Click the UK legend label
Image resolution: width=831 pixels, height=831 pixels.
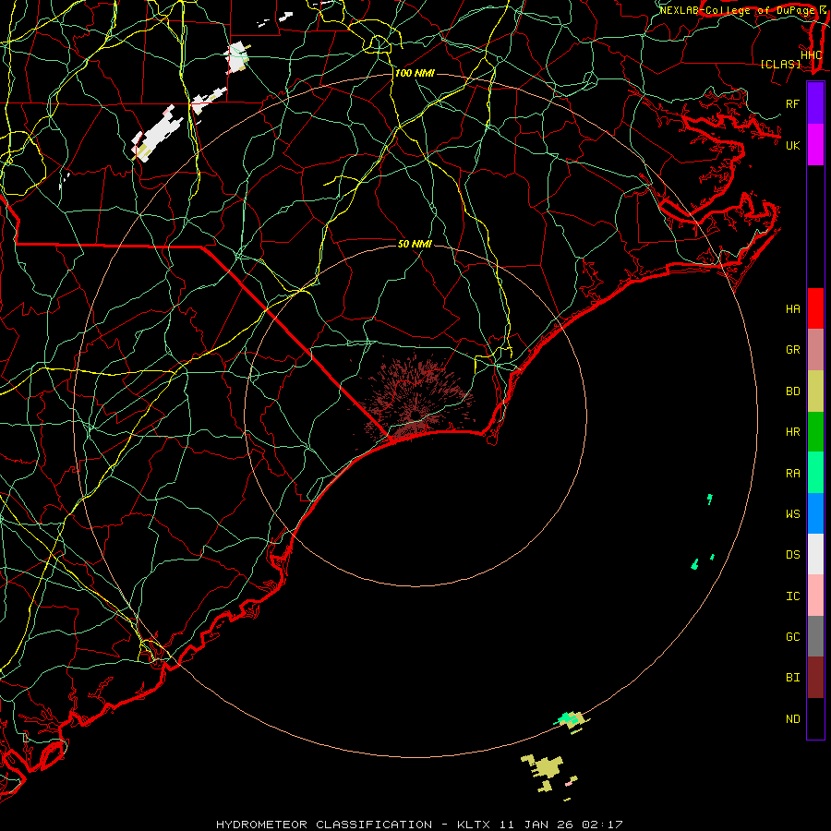point(792,145)
